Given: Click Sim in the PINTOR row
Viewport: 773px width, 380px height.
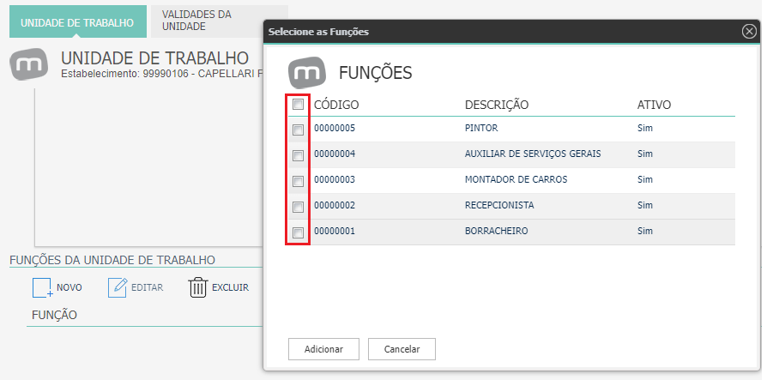Looking at the screenshot, I should [645, 128].
